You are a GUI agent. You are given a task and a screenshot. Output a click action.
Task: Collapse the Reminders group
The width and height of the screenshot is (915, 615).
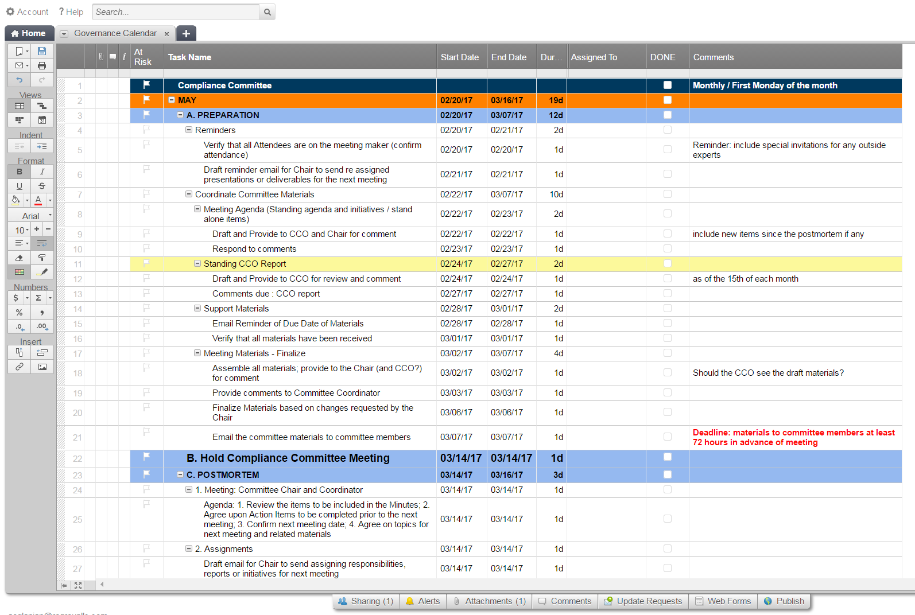189,130
